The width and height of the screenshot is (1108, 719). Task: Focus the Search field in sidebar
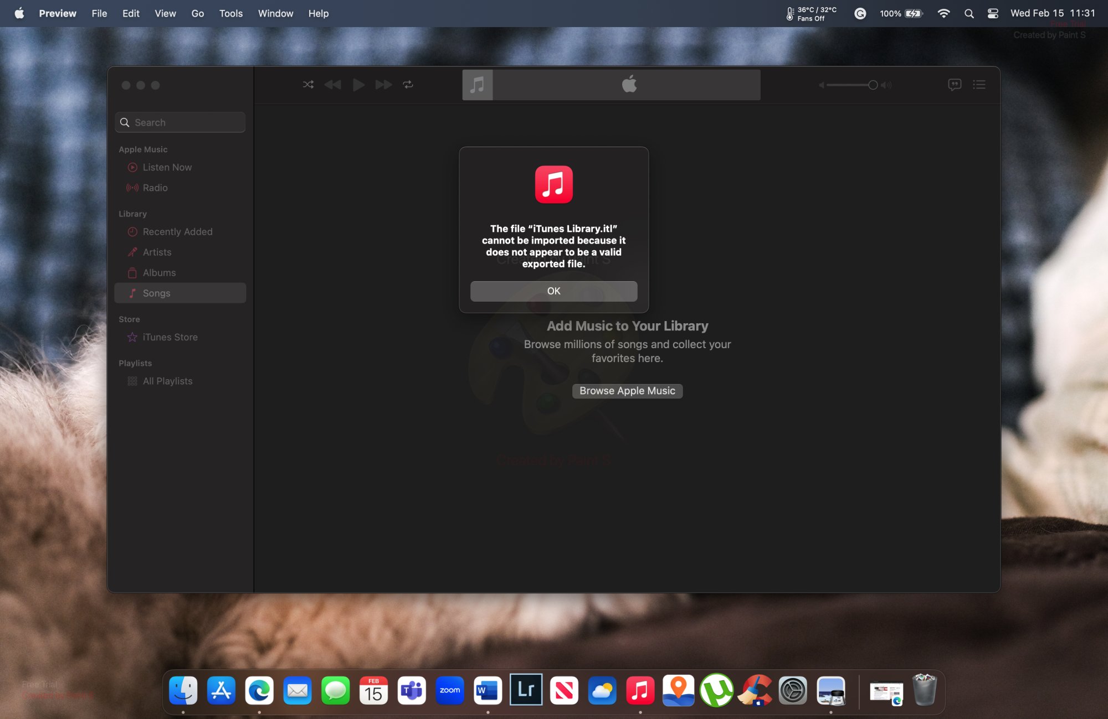pos(181,122)
